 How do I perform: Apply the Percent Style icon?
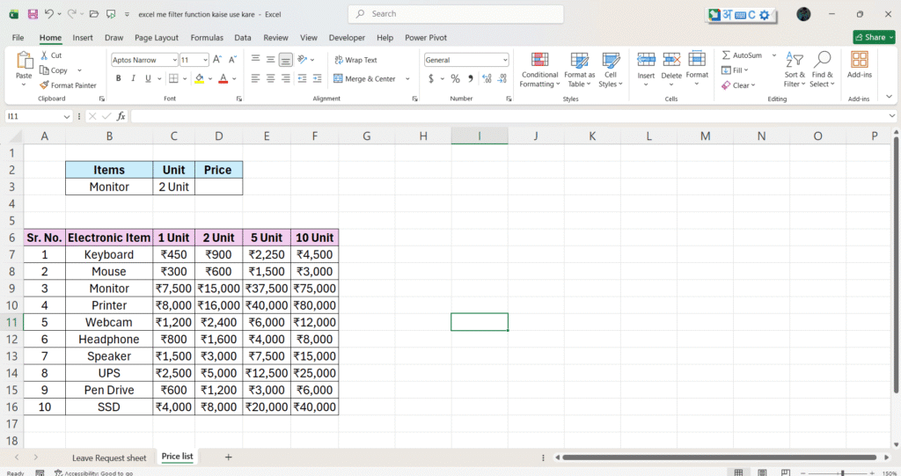[455, 78]
